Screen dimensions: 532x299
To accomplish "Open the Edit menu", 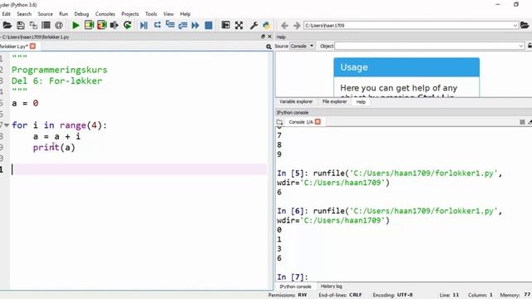I will [x=7, y=14].
